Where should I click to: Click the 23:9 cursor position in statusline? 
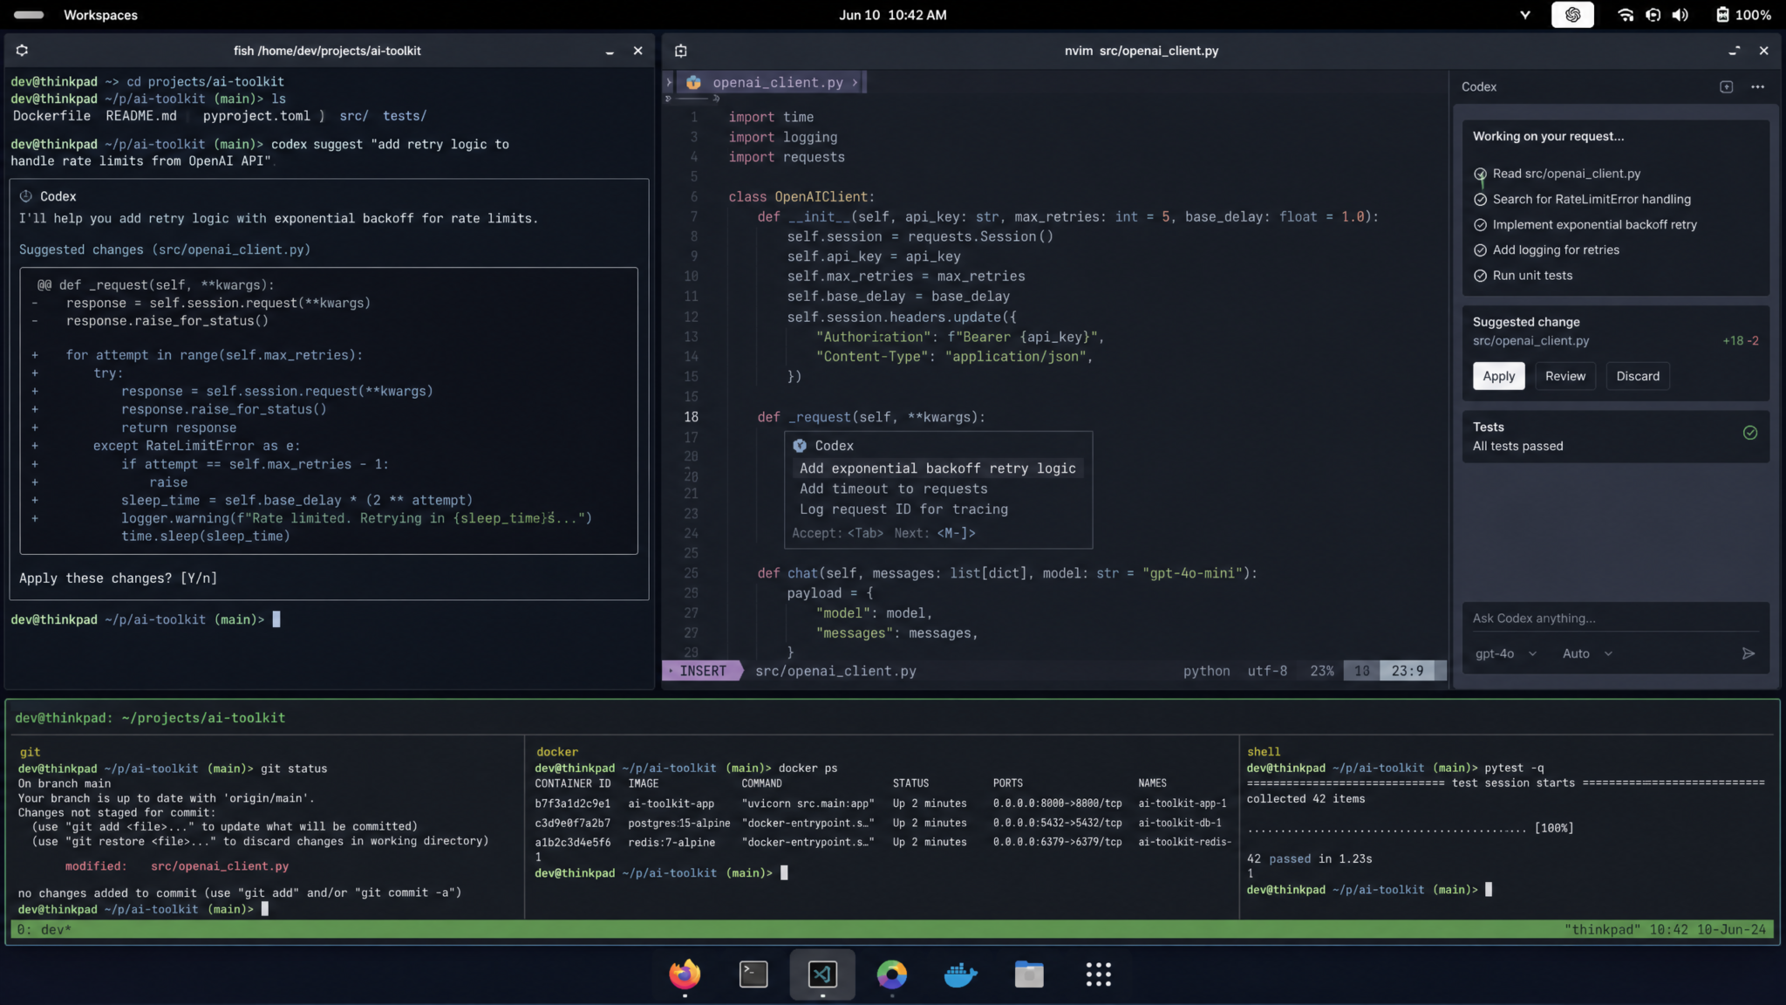pyautogui.click(x=1407, y=671)
